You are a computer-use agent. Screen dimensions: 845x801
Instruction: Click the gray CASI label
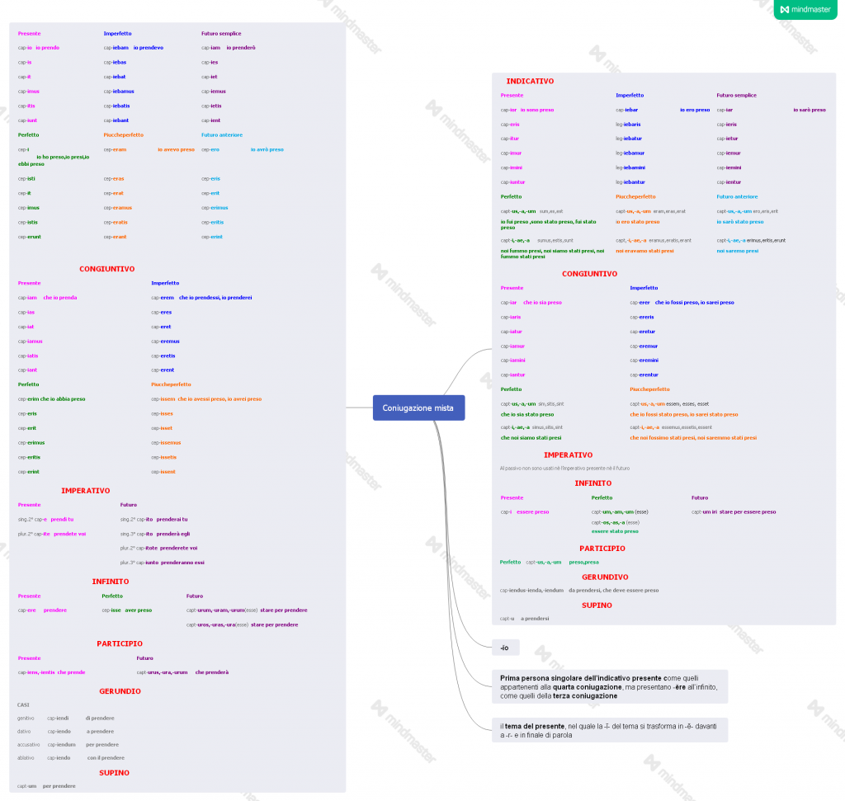pos(23,704)
